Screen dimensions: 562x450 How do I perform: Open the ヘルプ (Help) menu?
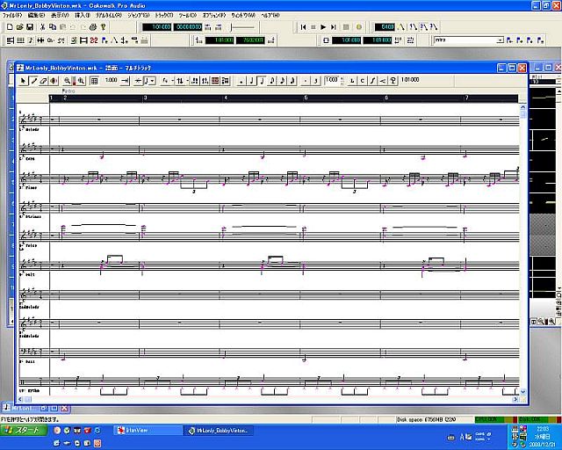[x=270, y=16]
